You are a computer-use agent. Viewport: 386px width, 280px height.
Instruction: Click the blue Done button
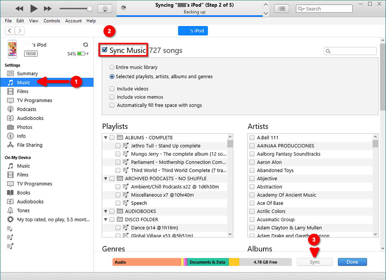tap(352, 262)
